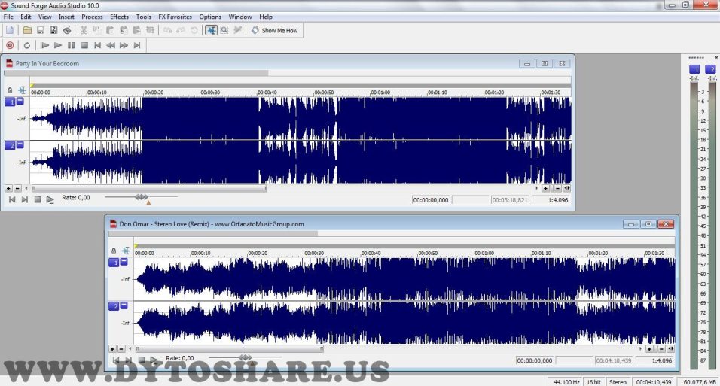Go to Start in Party In Your Bedroom window
Image resolution: width=720 pixels, height=386 pixels.
[x=12, y=199]
